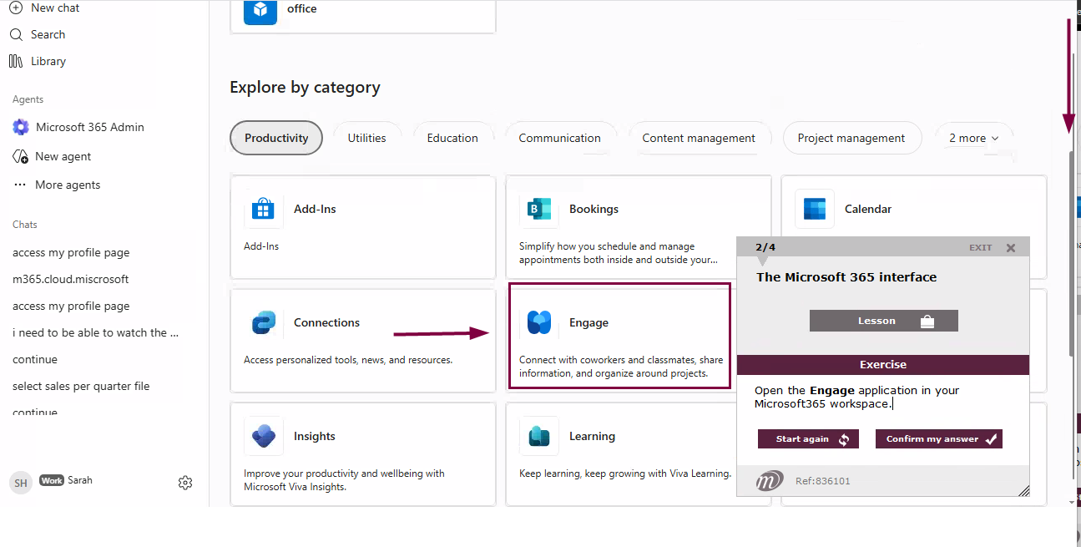Click the Learning app icon
This screenshot has width=1081, height=547.
pos(538,436)
